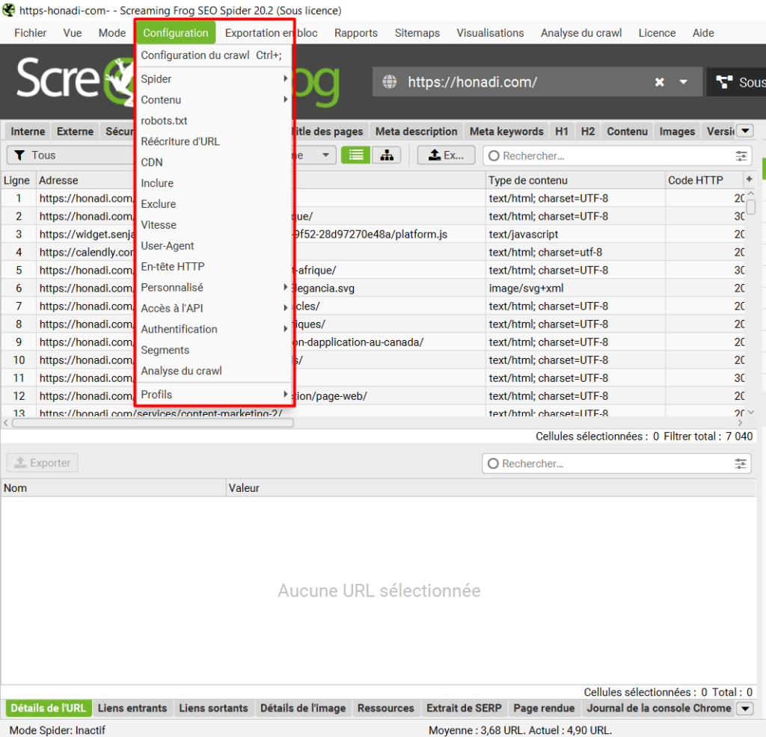Select Exclure menu entry

[x=214, y=204]
